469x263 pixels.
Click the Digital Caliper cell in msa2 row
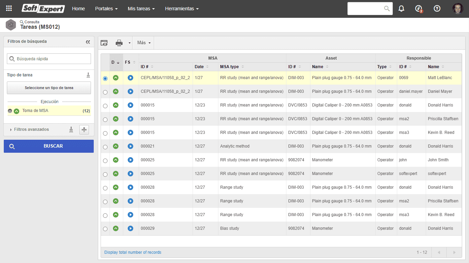tap(342, 119)
